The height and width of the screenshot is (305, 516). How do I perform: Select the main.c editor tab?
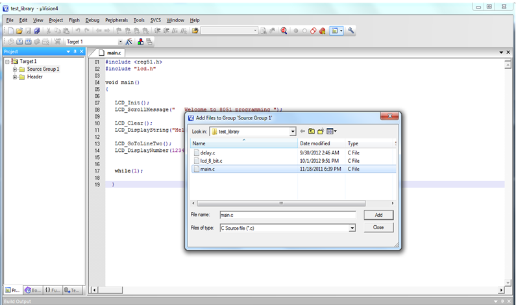coord(110,53)
